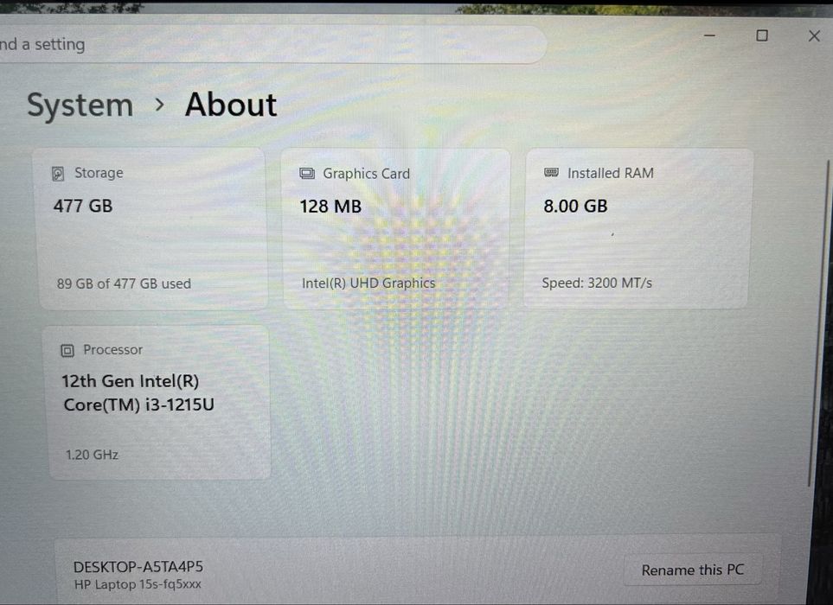Click the Rename this PC button
Screen dimensions: 833x605
tap(693, 570)
